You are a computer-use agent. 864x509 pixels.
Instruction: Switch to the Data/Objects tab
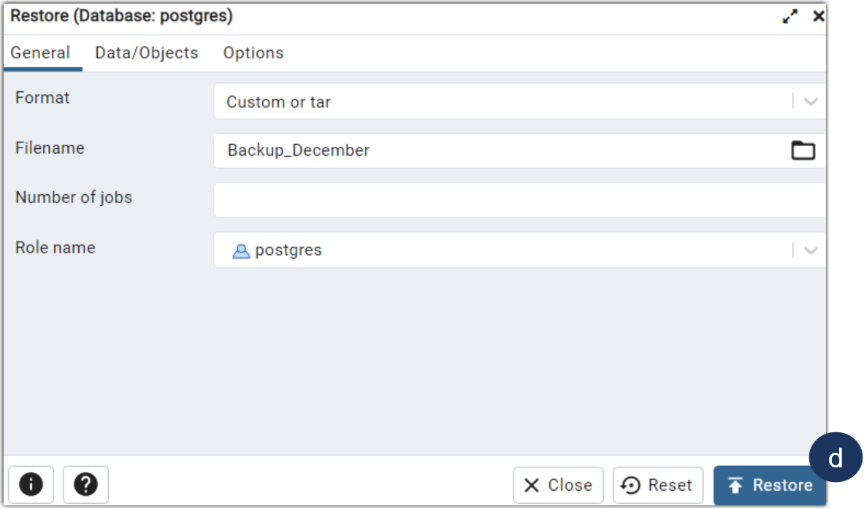tap(145, 52)
